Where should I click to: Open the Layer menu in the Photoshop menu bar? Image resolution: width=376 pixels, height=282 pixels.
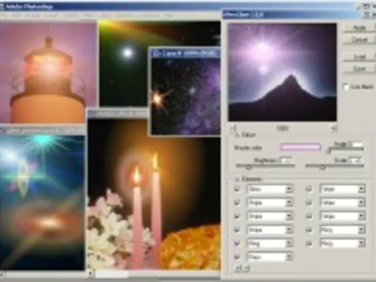(51, 16)
